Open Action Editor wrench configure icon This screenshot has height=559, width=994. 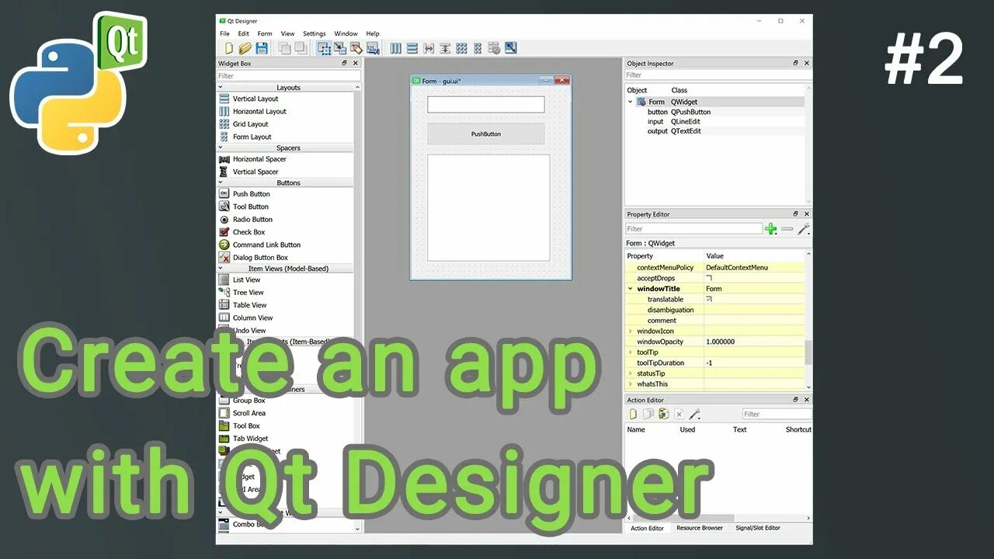click(x=695, y=414)
